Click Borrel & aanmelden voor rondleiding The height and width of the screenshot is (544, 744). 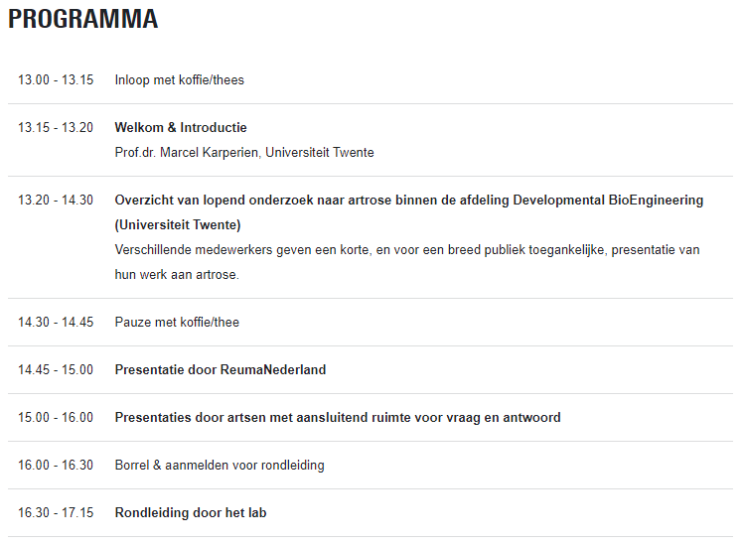220,465
